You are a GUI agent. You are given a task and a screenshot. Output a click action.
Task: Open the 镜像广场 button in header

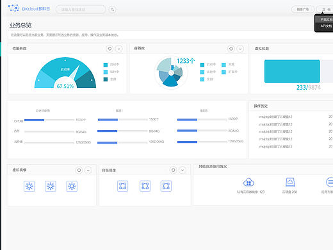(303, 10)
